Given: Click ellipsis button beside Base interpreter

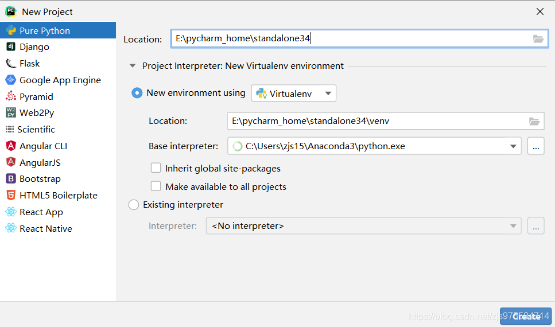Looking at the screenshot, I should [x=536, y=146].
